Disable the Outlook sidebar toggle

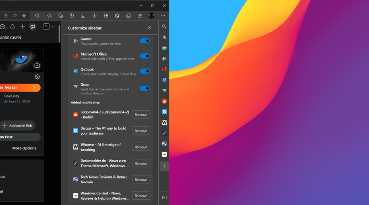coord(145,71)
